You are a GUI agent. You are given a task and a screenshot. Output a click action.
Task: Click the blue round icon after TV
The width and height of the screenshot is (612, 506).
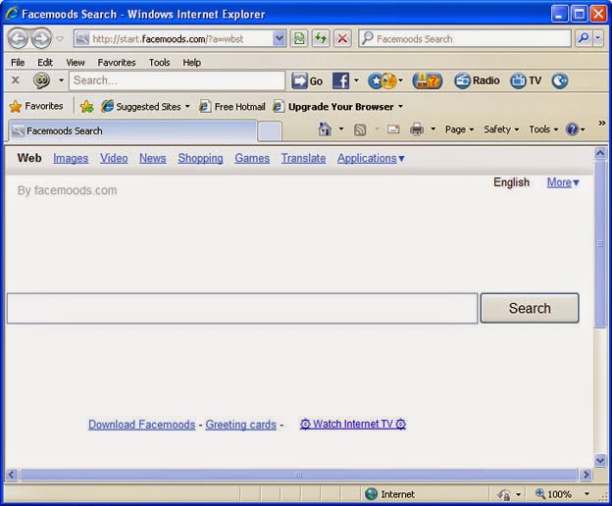(560, 81)
